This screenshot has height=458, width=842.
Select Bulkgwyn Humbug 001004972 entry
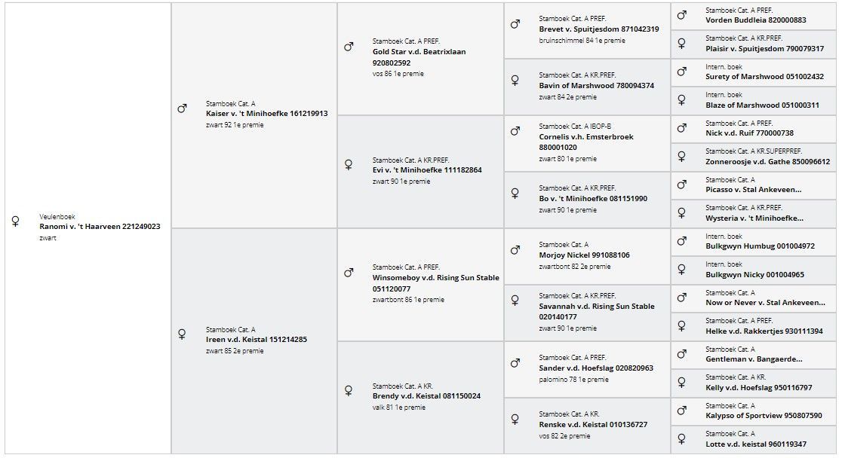pyautogui.click(x=760, y=246)
